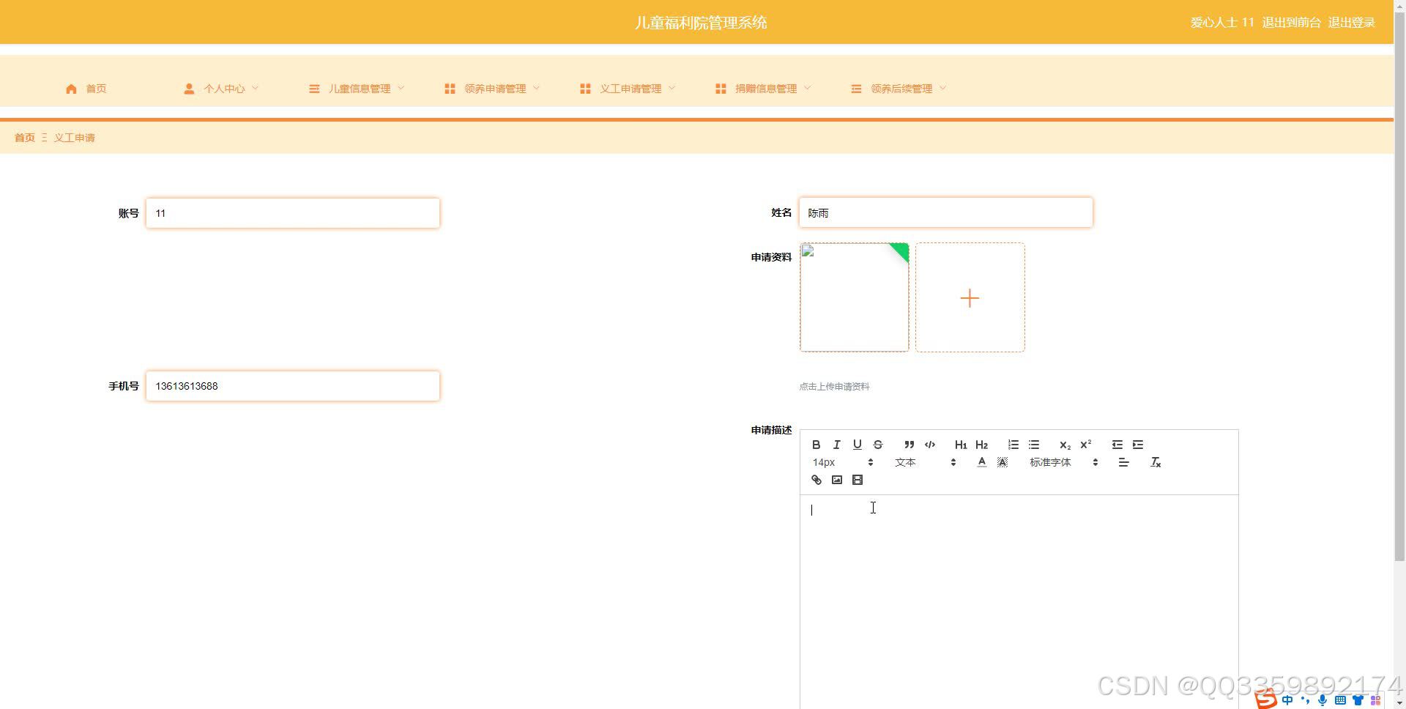
Task: Clear text formatting
Action: point(1156,462)
